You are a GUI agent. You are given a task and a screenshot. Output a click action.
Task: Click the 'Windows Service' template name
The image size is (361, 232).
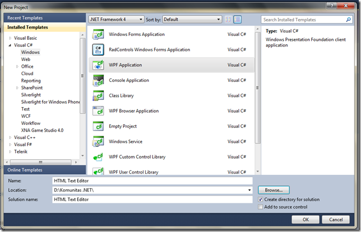(x=126, y=142)
